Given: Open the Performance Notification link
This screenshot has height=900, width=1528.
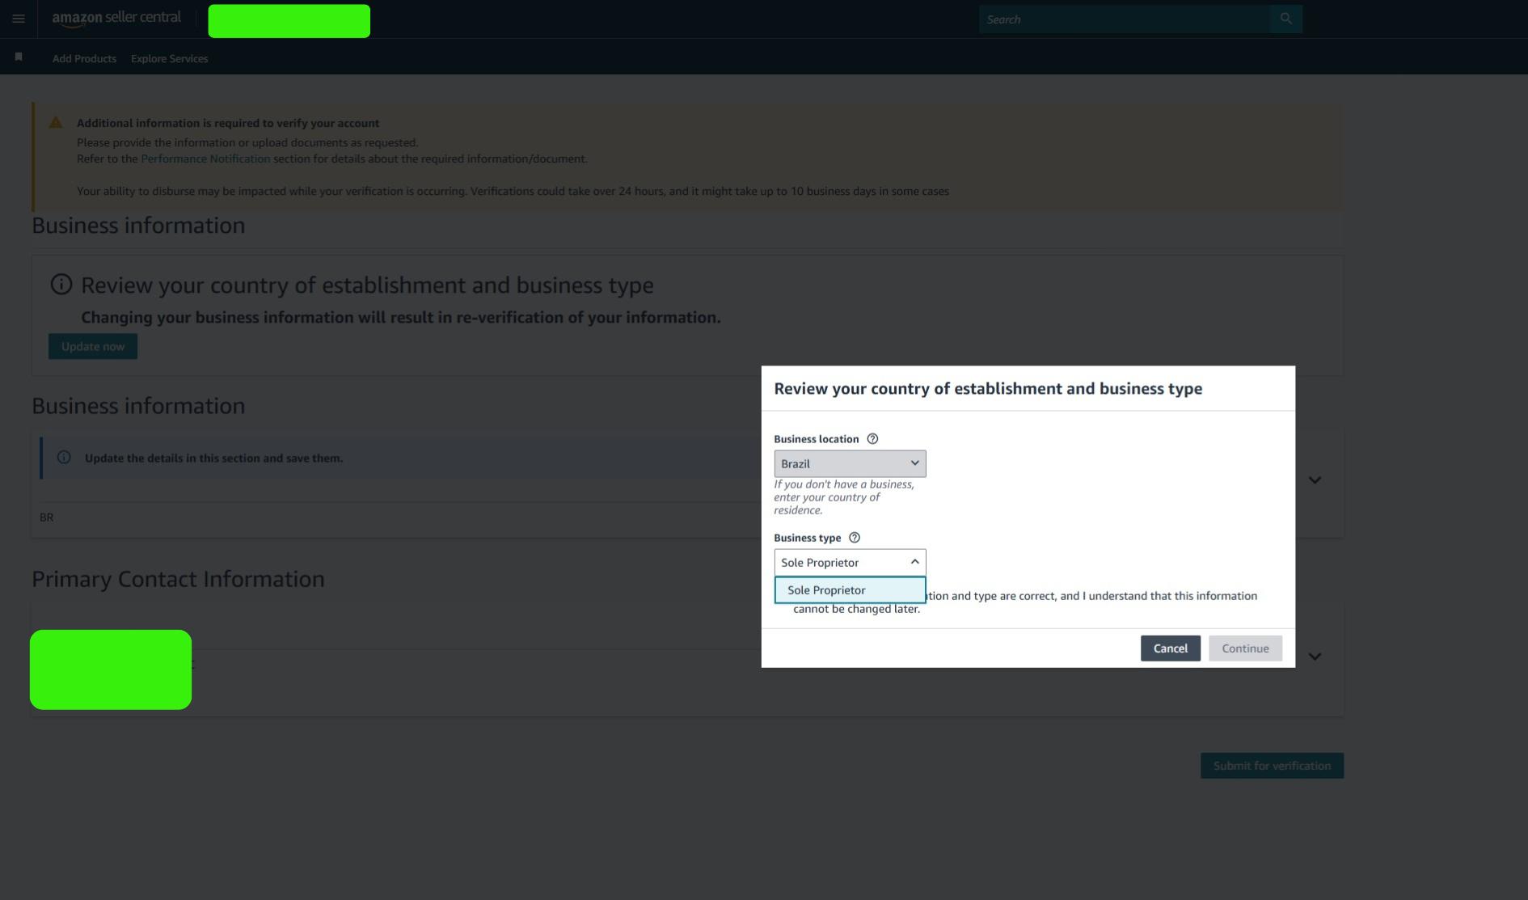Looking at the screenshot, I should 205,158.
